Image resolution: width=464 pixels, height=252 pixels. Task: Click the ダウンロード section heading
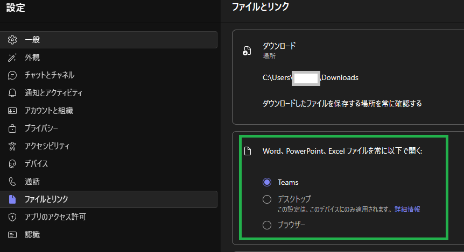pyautogui.click(x=279, y=46)
